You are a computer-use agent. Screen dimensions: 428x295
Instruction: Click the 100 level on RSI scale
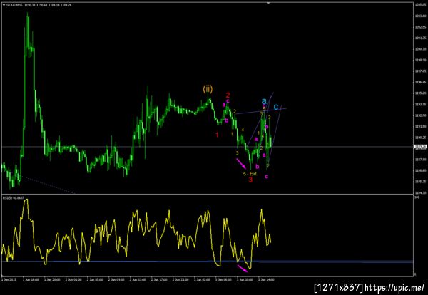[417, 197]
